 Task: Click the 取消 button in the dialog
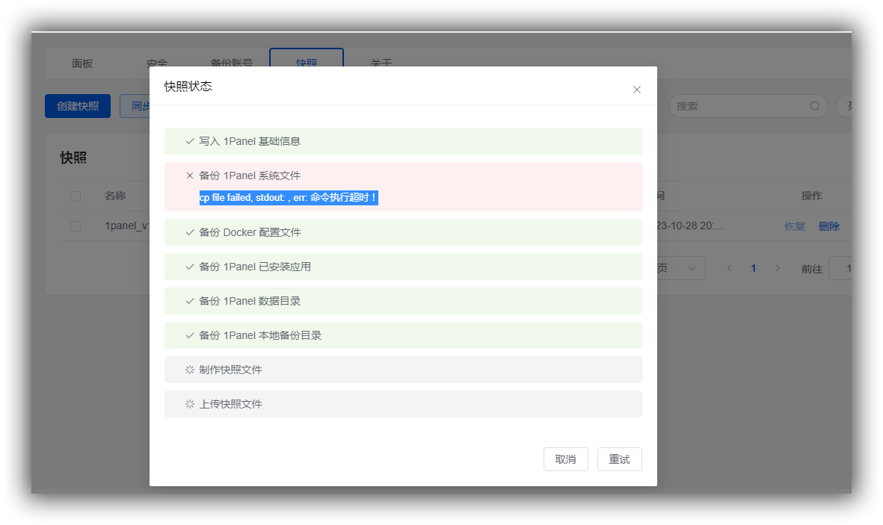click(x=565, y=459)
